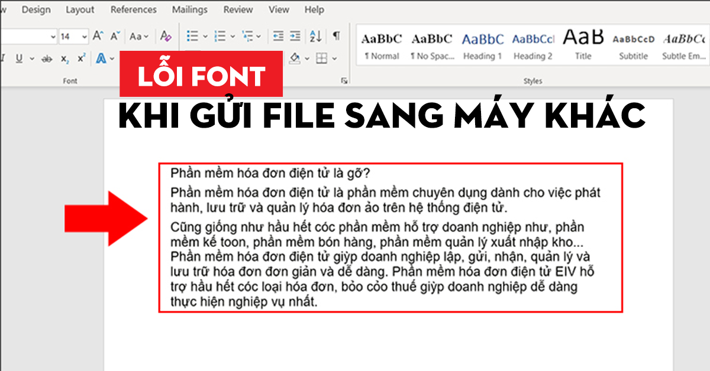Click the Sort icon in Paragraph group
Screen dimensions: 710x371
coord(315,37)
